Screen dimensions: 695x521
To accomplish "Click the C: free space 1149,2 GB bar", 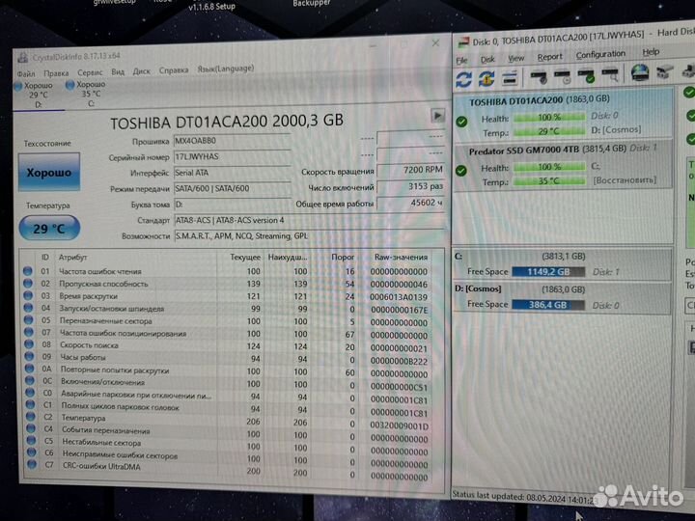I will point(548,271).
